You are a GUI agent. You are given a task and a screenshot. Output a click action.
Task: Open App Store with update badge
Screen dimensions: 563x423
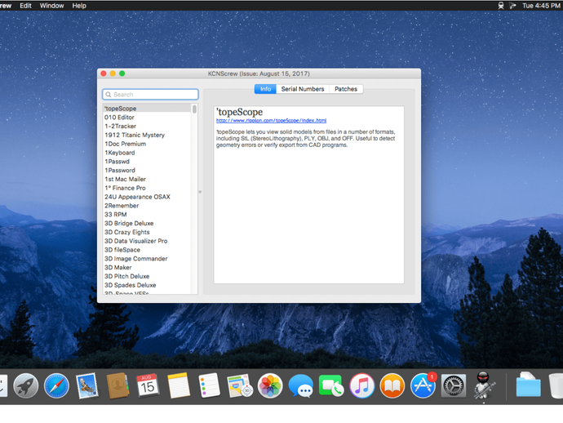[x=423, y=385]
